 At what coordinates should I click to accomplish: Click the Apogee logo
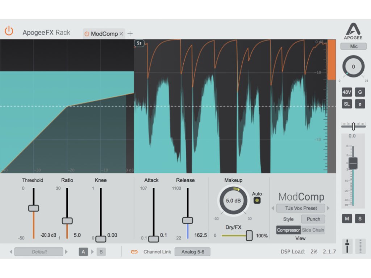(x=353, y=31)
